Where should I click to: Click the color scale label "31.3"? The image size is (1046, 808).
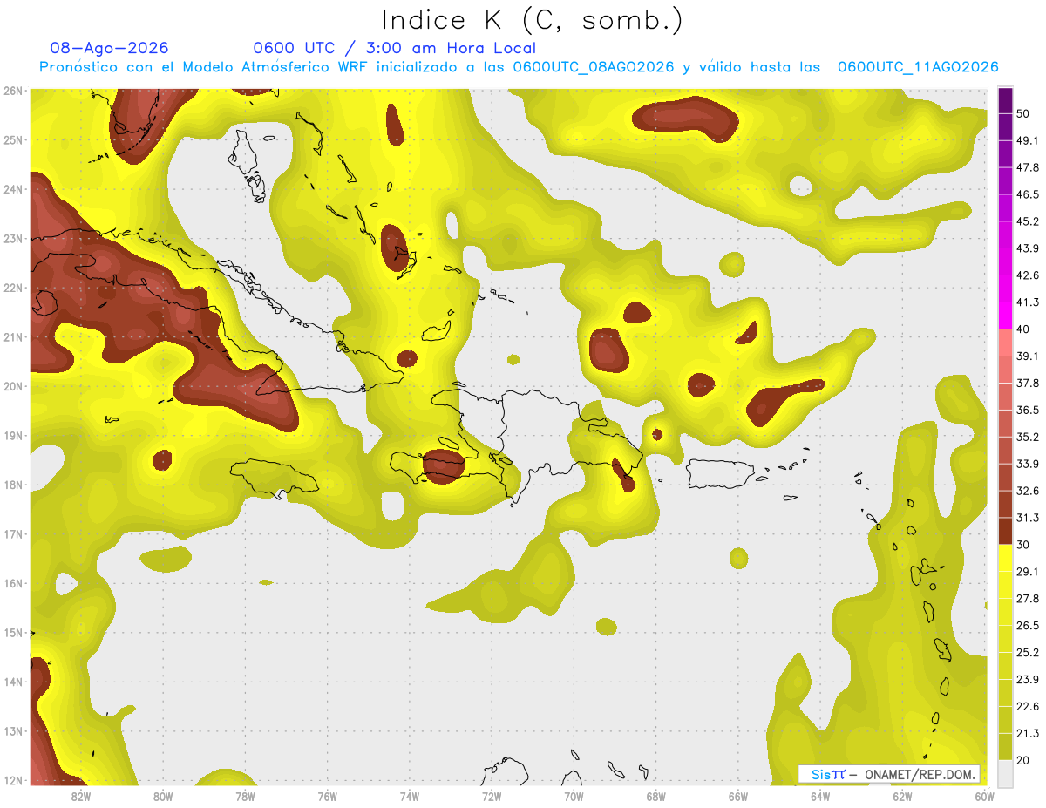tap(1028, 518)
